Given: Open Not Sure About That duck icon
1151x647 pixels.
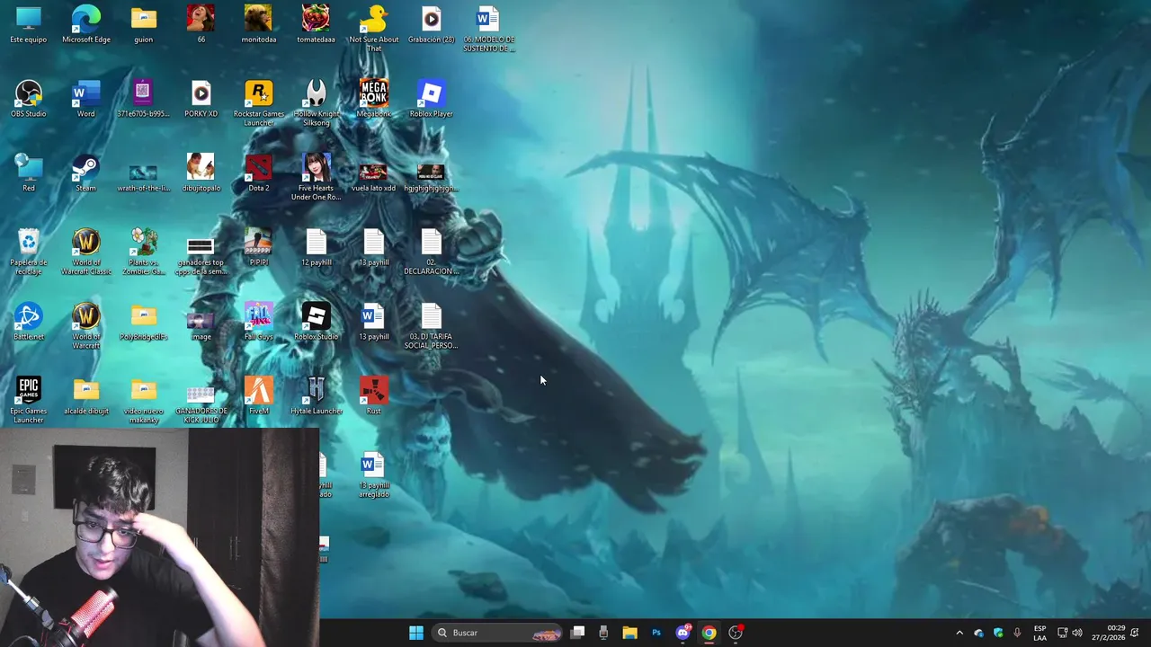Looking at the screenshot, I should [x=374, y=28].
